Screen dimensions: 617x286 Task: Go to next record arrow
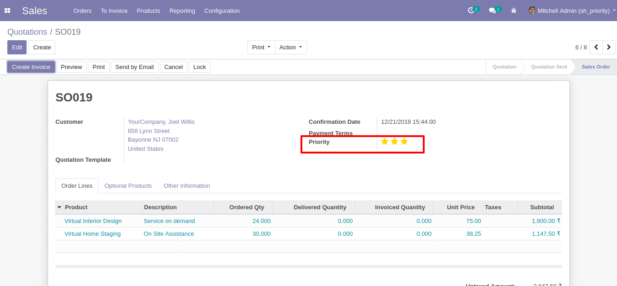(x=609, y=47)
